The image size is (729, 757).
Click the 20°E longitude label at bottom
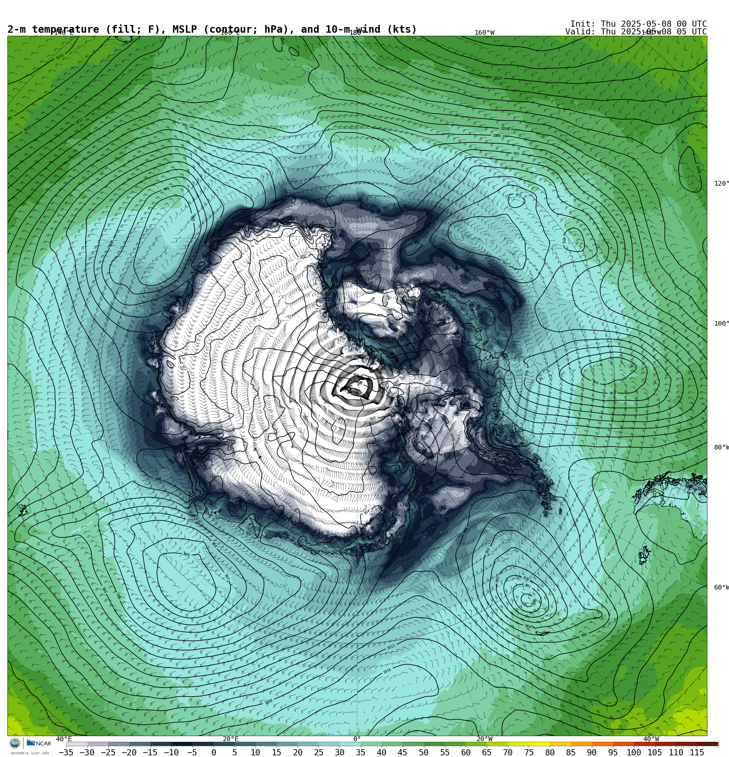coord(230,739)
